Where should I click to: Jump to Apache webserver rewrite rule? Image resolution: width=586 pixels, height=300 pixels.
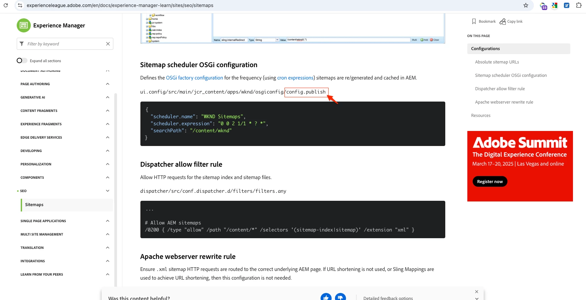(504, 102)
